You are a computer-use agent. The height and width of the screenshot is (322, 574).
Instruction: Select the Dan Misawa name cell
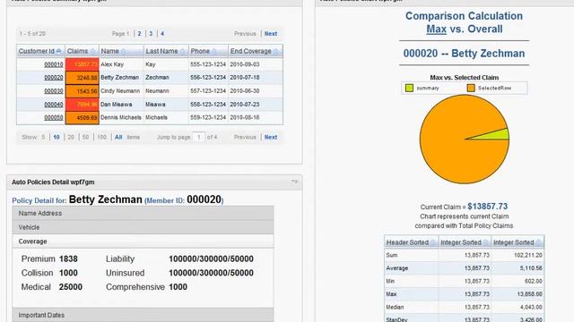point(121,105)
